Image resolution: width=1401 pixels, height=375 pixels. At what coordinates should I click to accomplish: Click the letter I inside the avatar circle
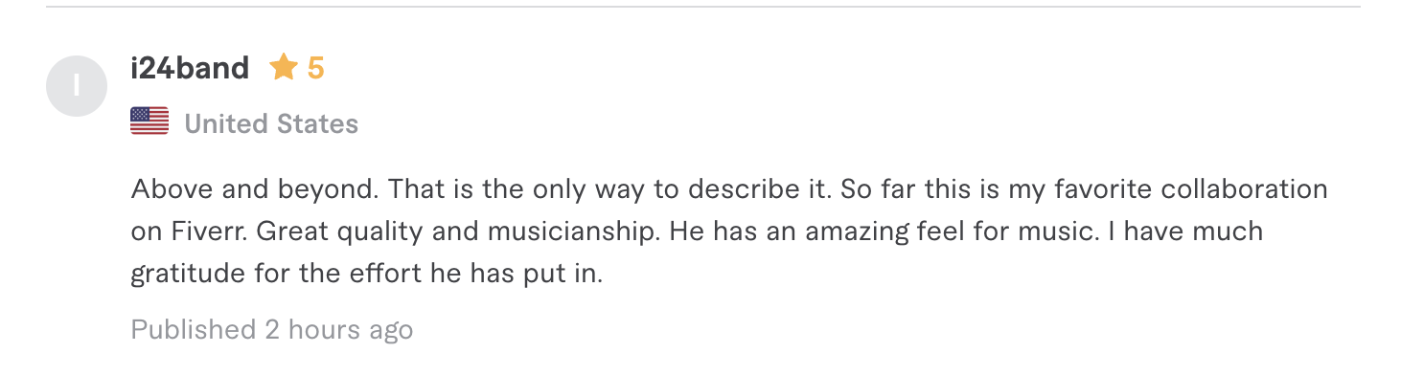click(x=76, y=87)
